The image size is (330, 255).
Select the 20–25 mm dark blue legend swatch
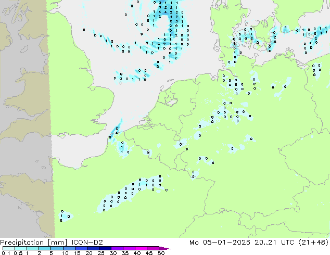pos(93,248)
